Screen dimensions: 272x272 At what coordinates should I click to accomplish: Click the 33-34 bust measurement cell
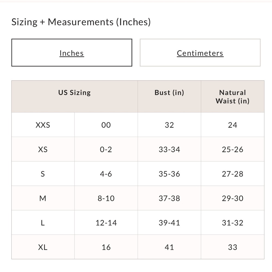pyautogui.click(x=169, y=149)
